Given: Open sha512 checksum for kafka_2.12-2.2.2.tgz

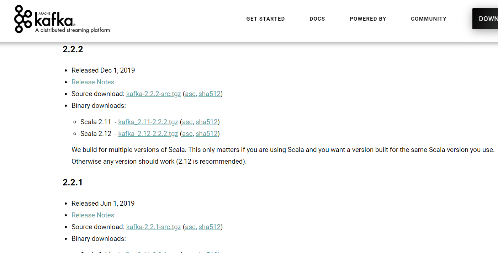Looking at the screenshot, I should coord(206,134).
